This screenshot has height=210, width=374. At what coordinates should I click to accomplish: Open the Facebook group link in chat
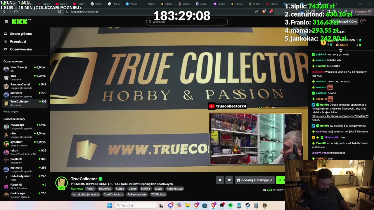click(340, 118)
